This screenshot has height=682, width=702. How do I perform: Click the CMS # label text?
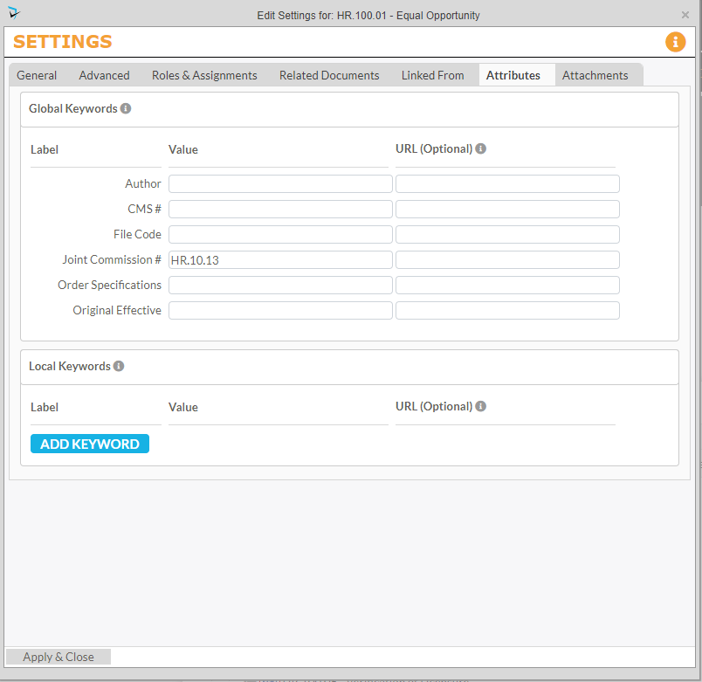pos(144,209)
